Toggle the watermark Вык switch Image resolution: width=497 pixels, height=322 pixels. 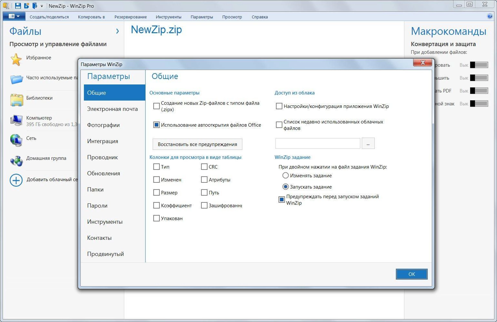[x=479, y=103]
